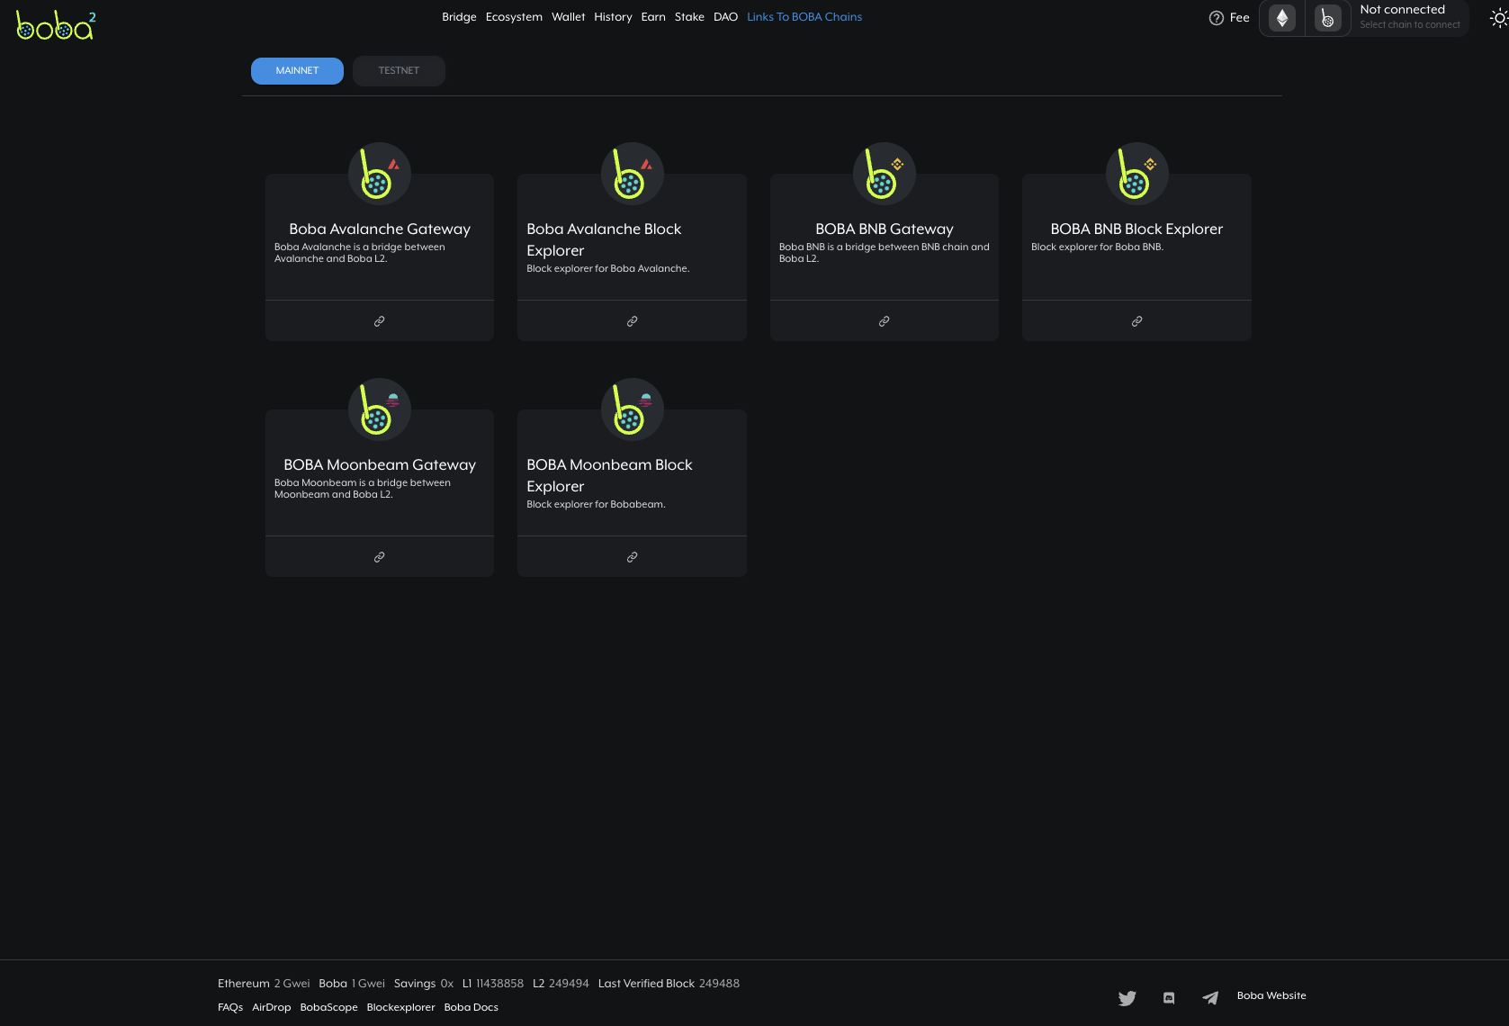Click L2 249494 block value

pyautogui.click(x=561, y=984)
